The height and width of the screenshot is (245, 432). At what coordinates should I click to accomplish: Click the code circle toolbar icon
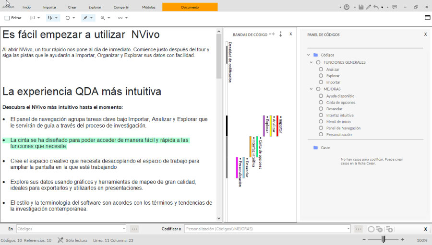click(68, 18)
